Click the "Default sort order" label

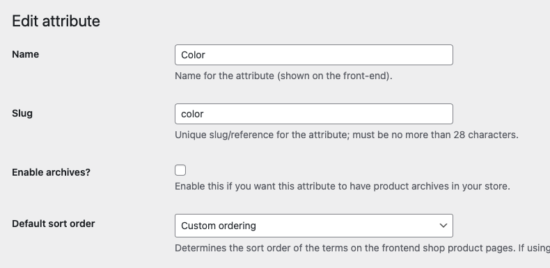[54, 224]
